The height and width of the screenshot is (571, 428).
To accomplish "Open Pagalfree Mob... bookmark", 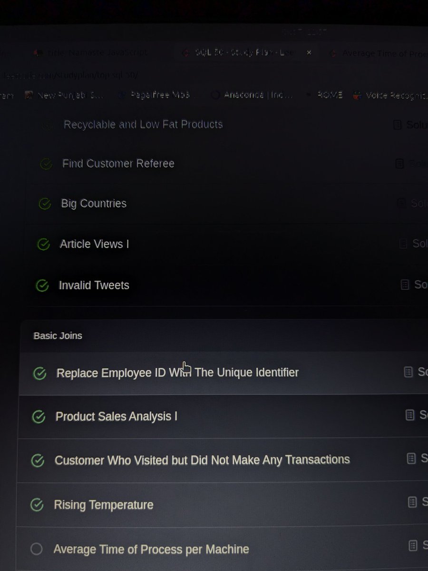I will pyautogui.click(x=155, y=95).
